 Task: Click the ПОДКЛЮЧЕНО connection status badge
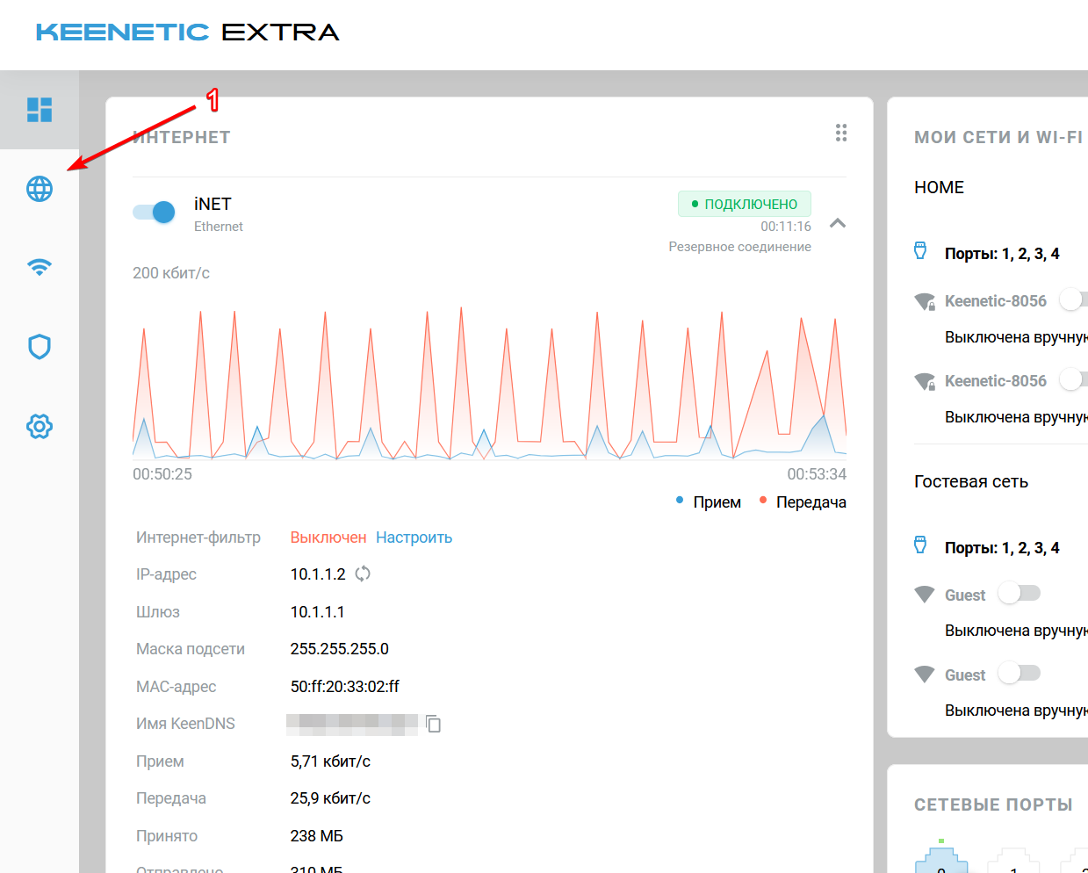pos(744,204)
